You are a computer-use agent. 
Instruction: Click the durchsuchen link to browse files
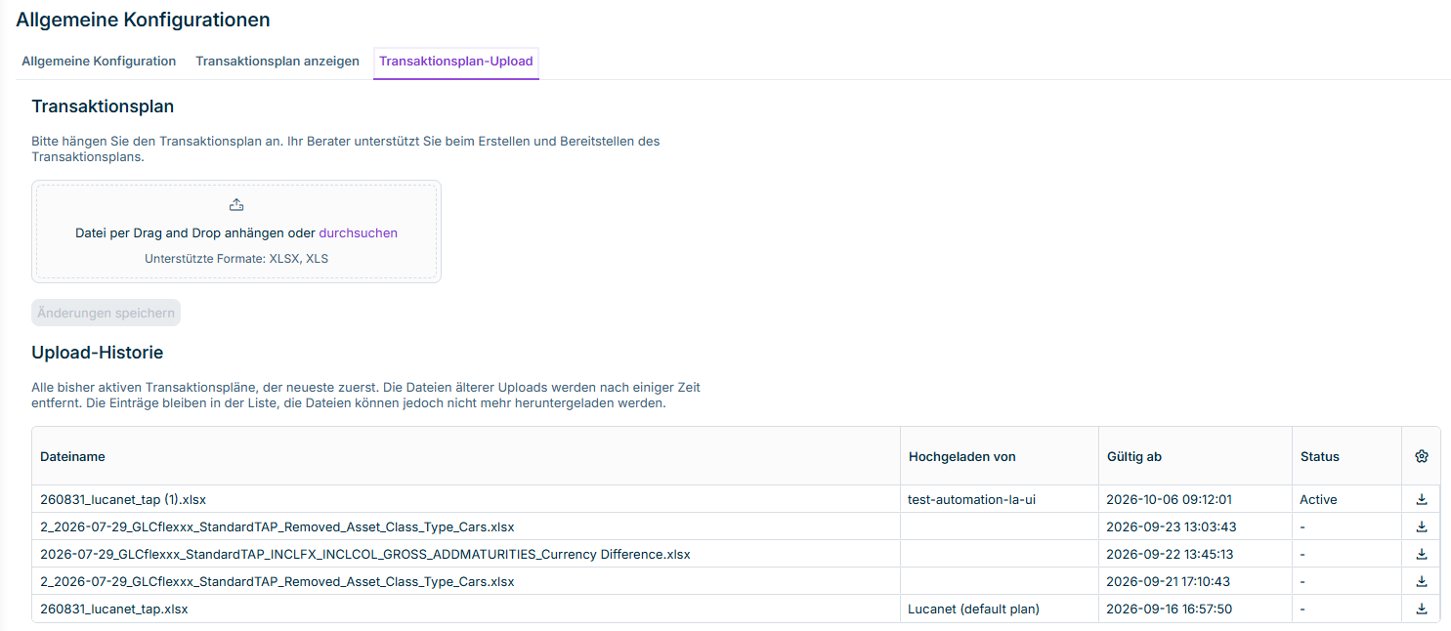(359, 233)
